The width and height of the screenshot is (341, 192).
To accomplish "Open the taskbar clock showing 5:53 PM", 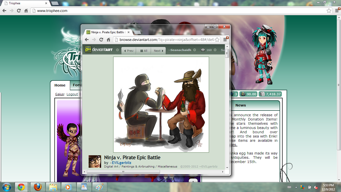I will click(329, 187).
